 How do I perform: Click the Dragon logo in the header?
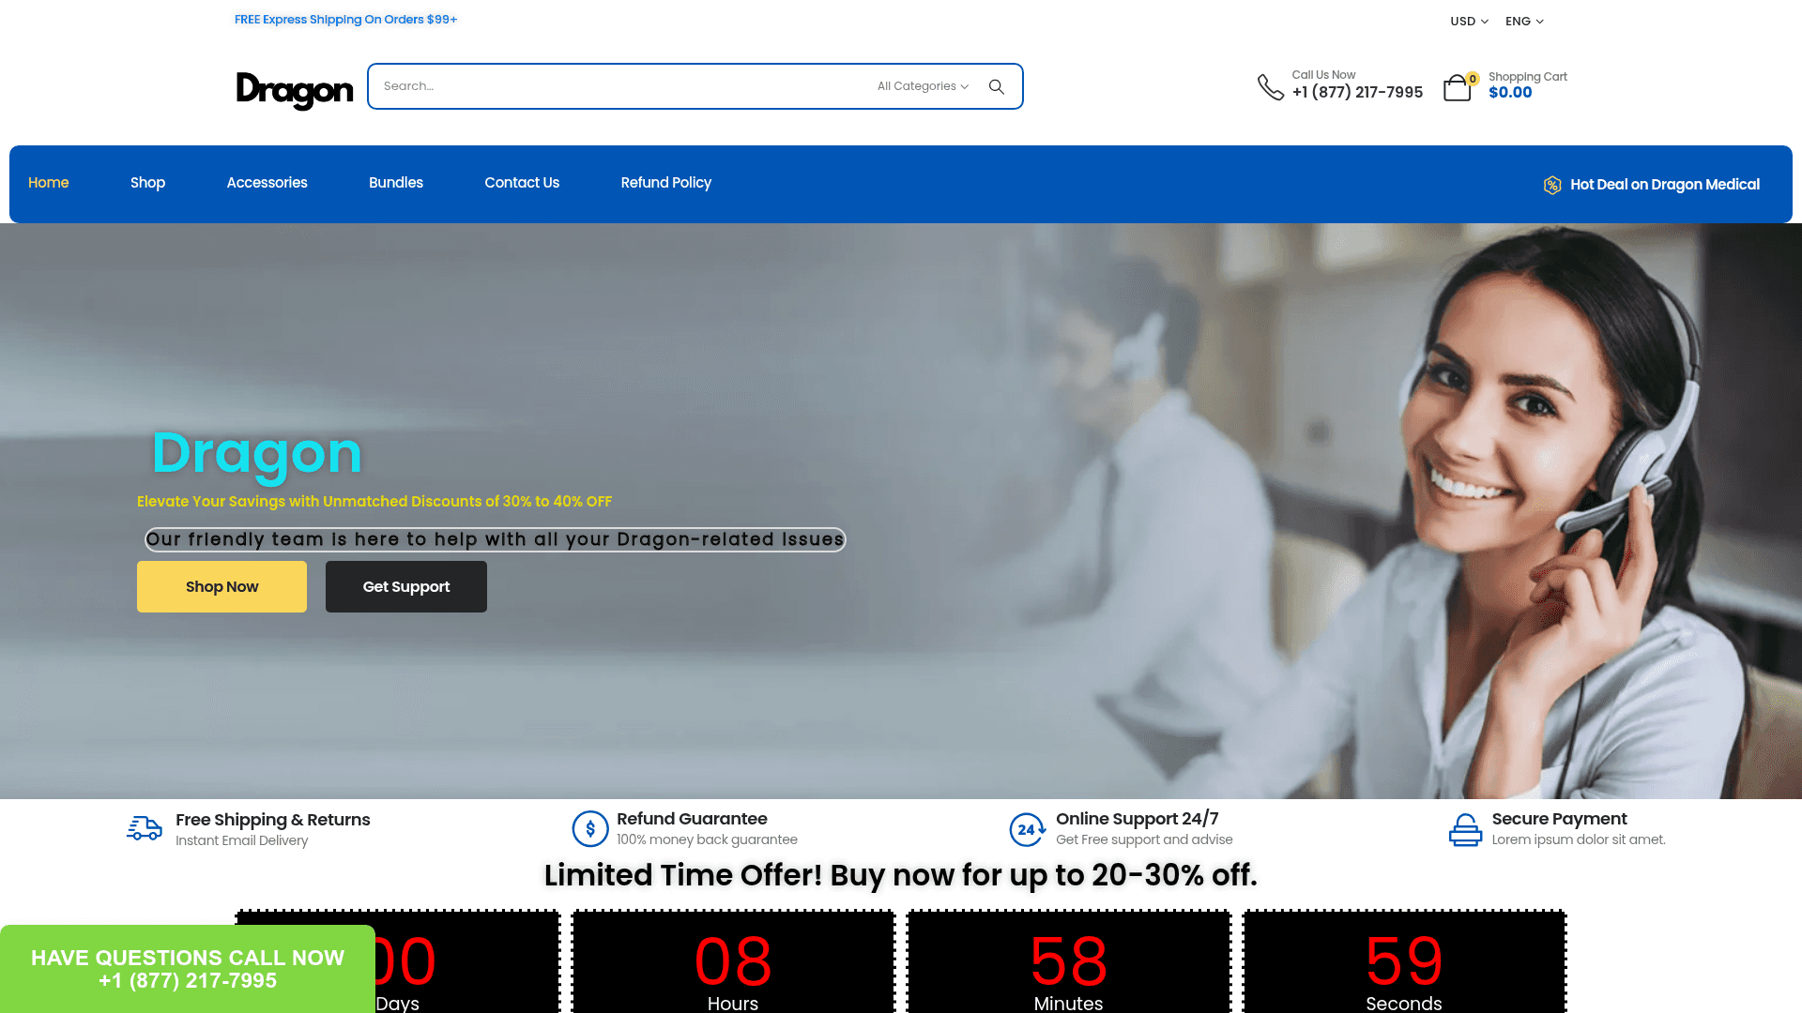295,90
